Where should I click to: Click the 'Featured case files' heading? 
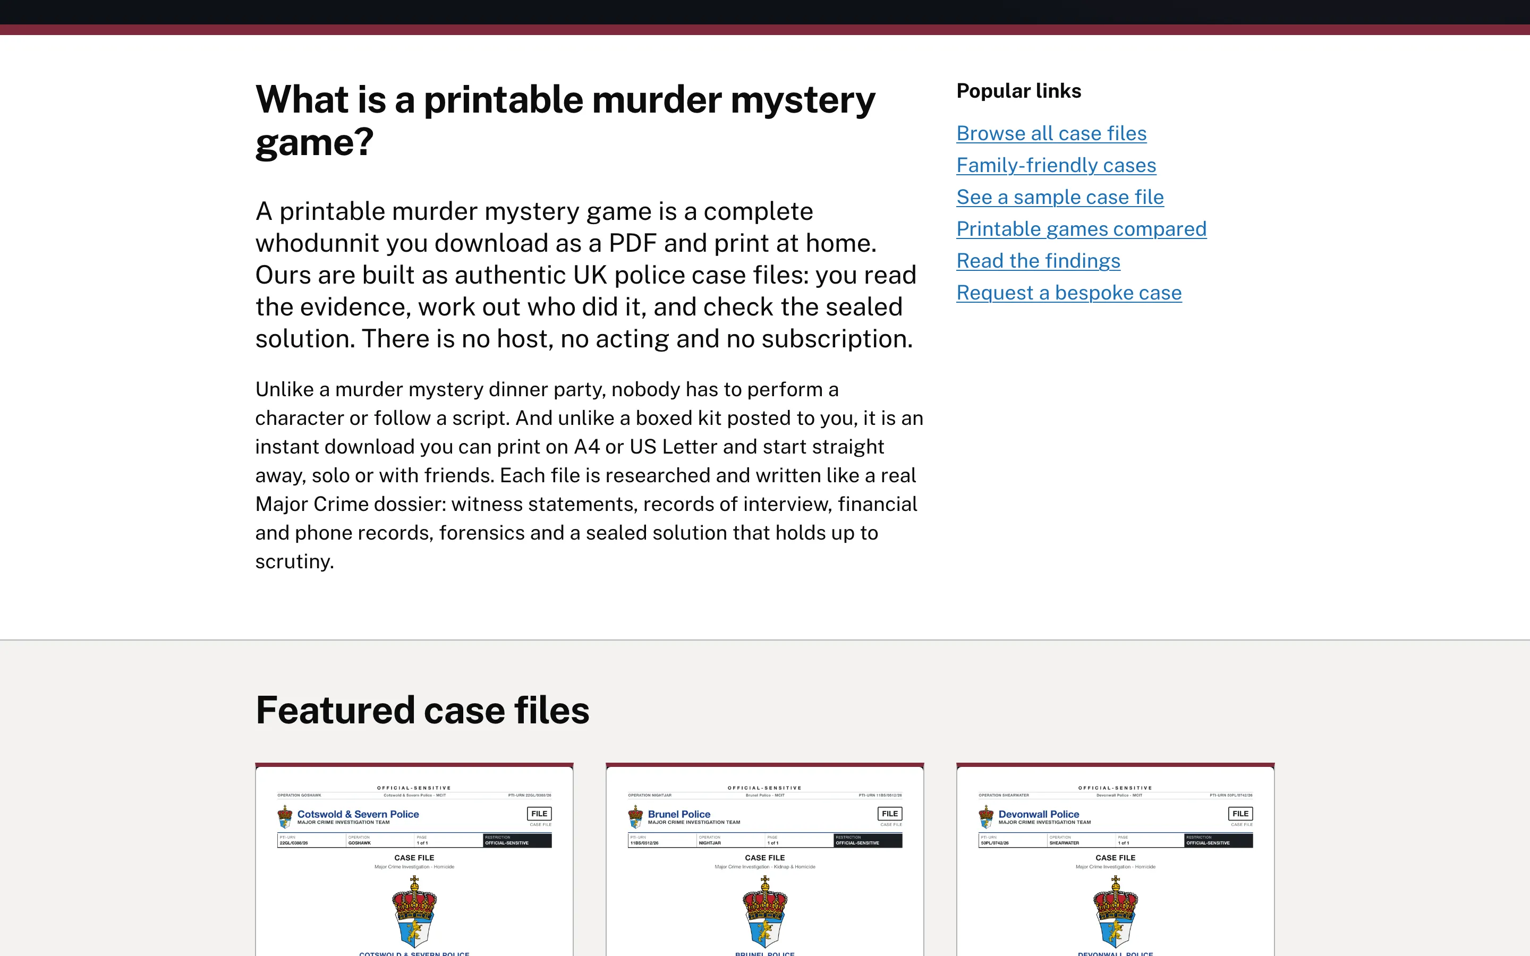422,710
